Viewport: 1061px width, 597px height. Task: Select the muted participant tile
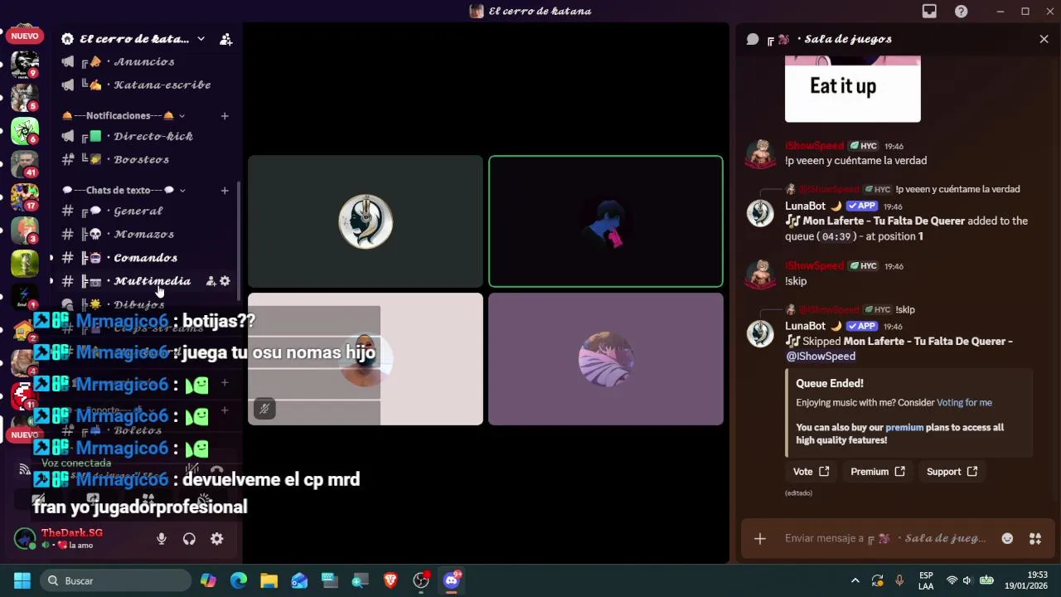[x=366, y=359]
